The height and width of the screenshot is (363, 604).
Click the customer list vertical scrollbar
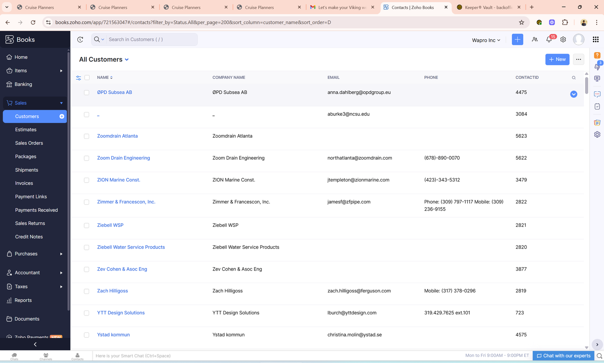[586, 85]
